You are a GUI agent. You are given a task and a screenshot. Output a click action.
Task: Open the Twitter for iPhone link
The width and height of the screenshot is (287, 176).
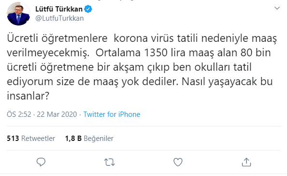coord(111,114)
